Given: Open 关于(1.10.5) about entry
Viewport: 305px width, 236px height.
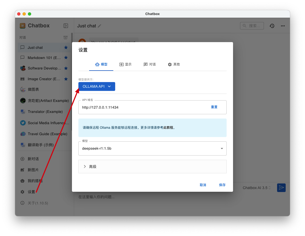Looking at the screenshot, I should 44,203.
